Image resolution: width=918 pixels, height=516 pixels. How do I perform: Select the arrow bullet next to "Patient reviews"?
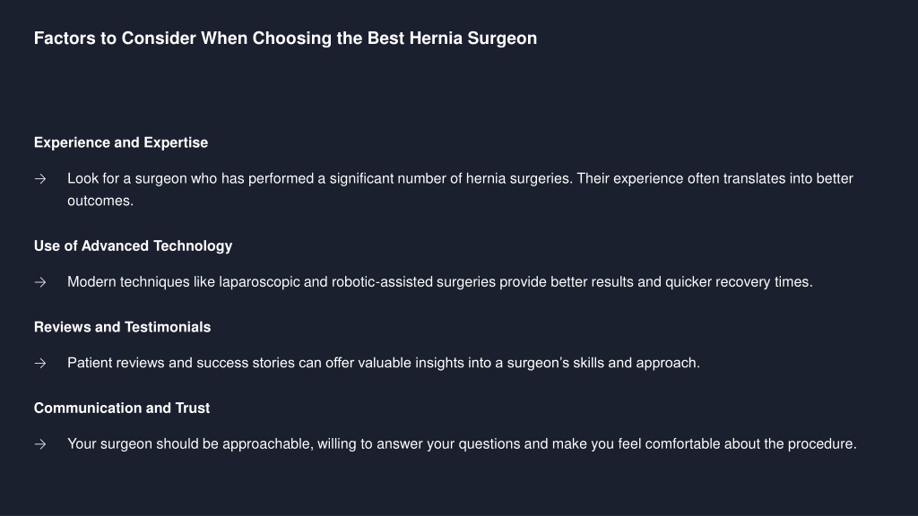tap(40, 364)
